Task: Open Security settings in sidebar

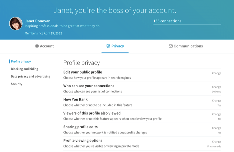Action: click(16, 84)
